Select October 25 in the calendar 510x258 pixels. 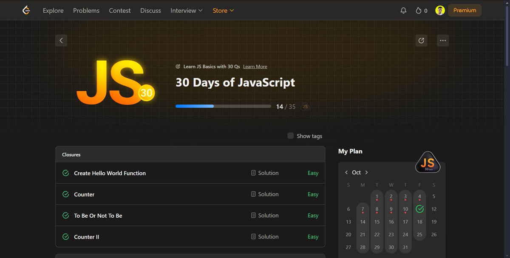[419, 234]
